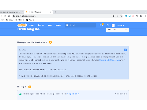Click the curator promotion icon
This screenshot has height=110, width=147.
[21, 94]
